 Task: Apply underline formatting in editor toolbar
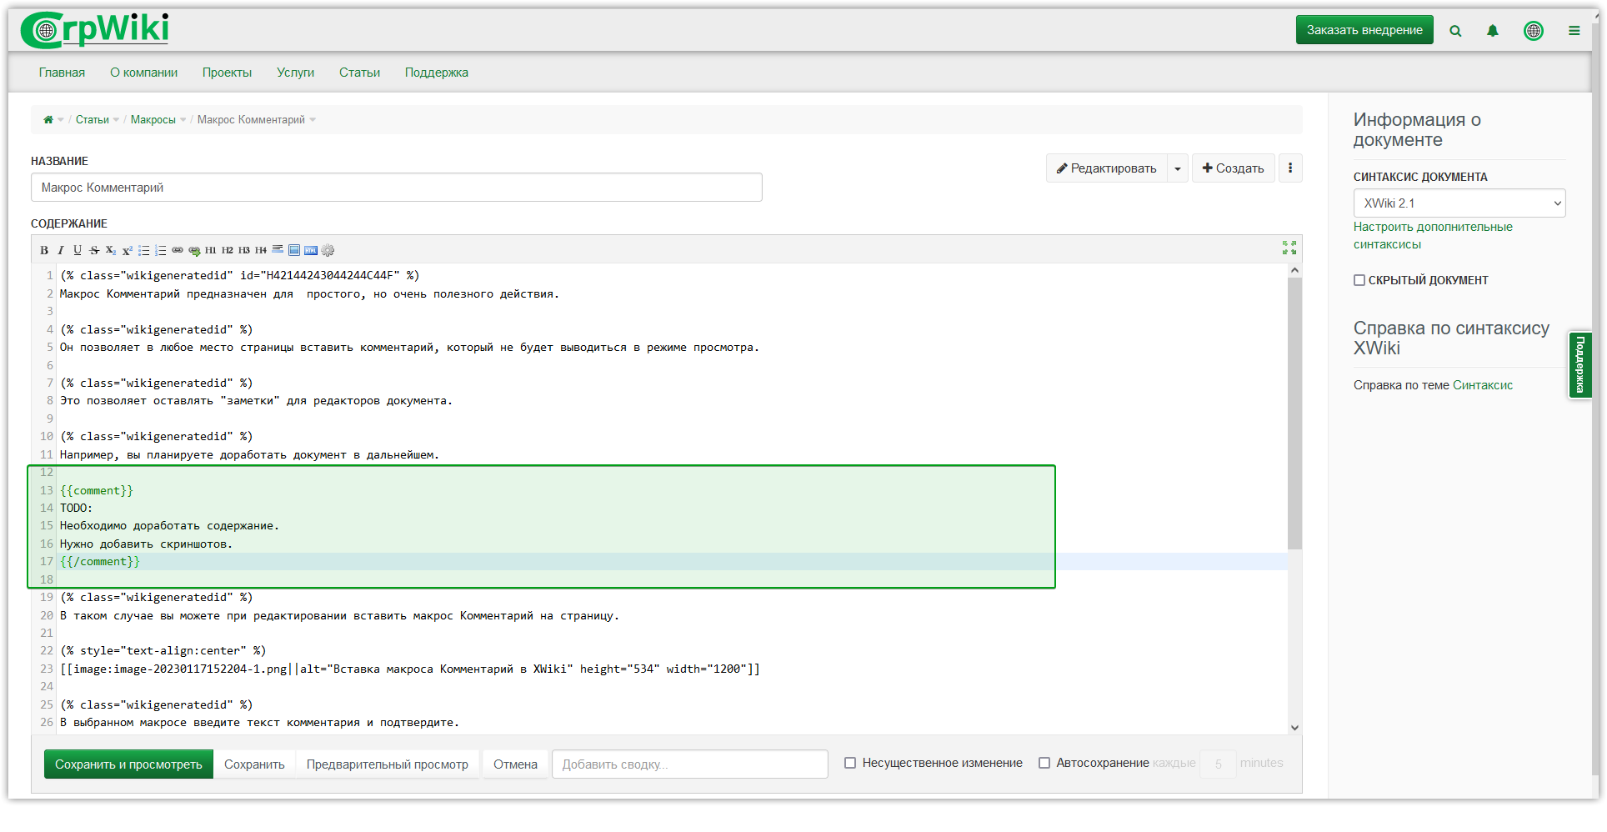(78, 250)
